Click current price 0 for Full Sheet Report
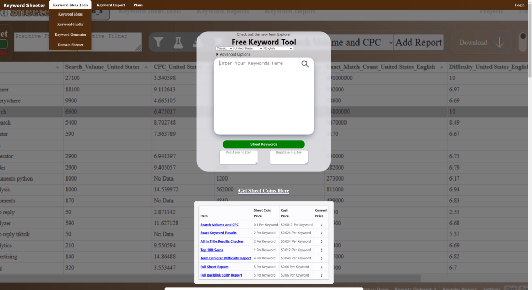Image resolution: width=532 pixels, height=290 pixels. coord(321,267)
